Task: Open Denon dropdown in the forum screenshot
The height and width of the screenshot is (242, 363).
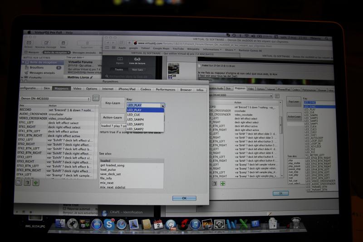Action: [x=241, y=95]
